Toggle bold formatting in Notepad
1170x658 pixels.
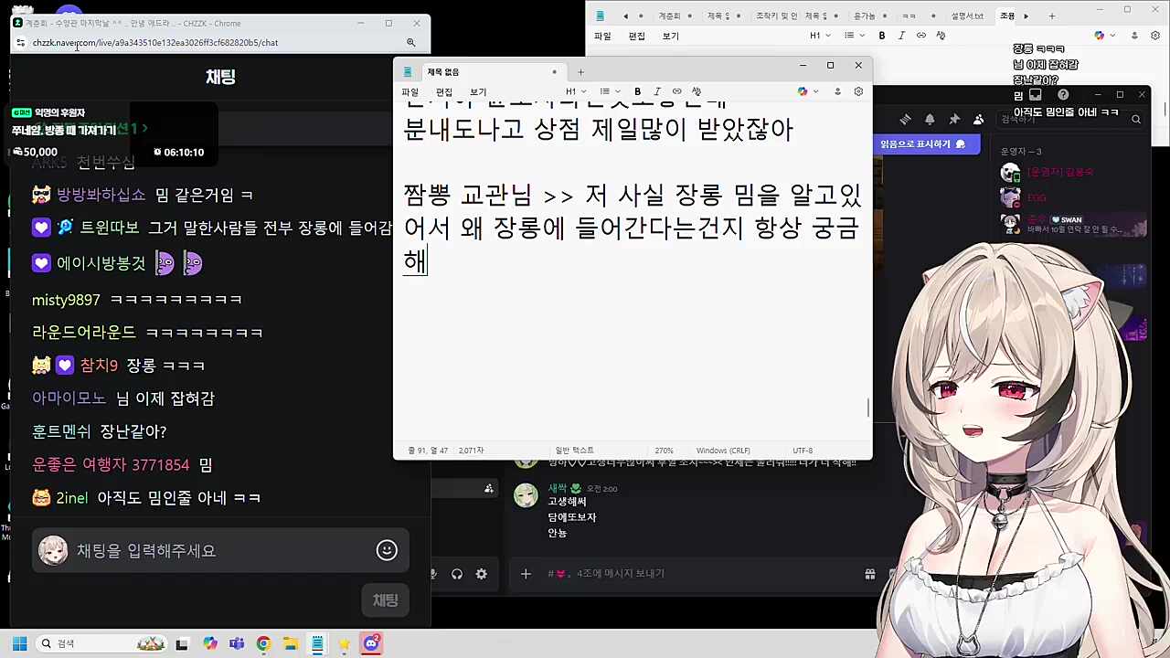pos(637,91)
